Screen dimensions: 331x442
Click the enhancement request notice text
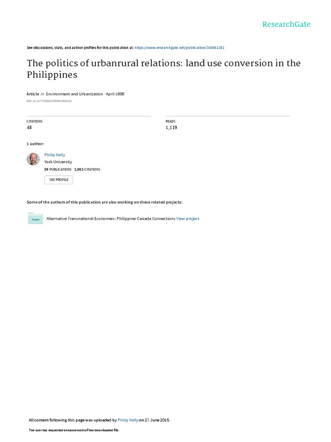[74, 430]
